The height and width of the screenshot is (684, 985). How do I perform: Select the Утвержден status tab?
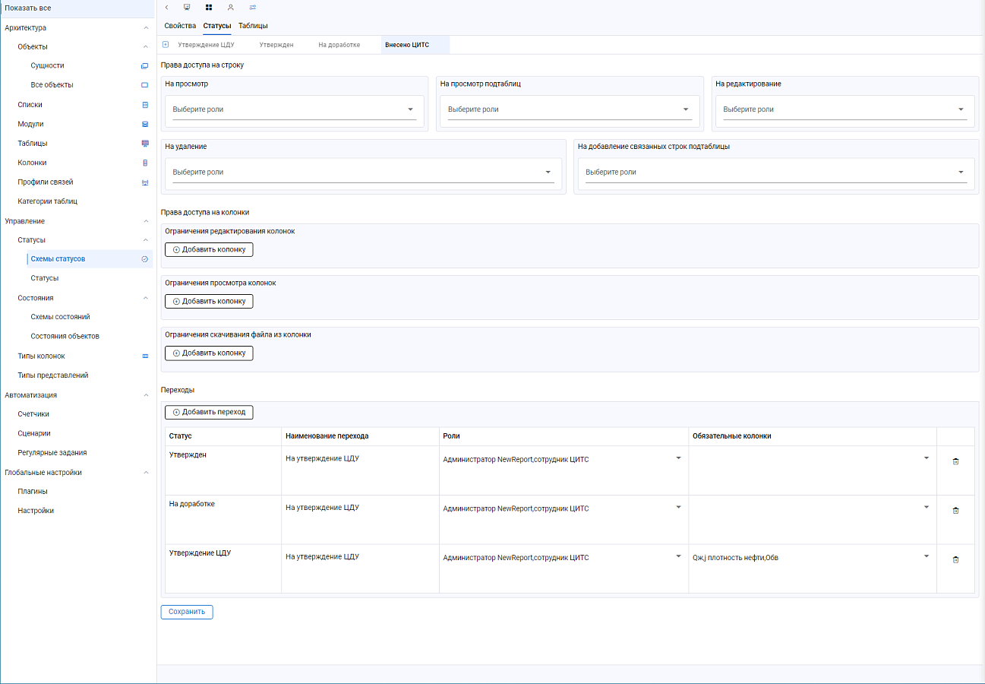point(276,45)
